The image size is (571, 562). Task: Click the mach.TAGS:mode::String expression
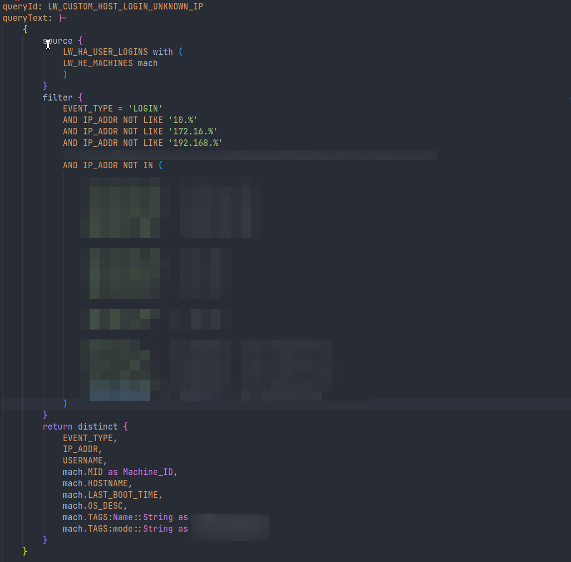(118, 529)
